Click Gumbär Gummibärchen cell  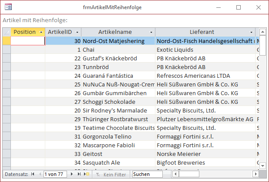(118, 93)
